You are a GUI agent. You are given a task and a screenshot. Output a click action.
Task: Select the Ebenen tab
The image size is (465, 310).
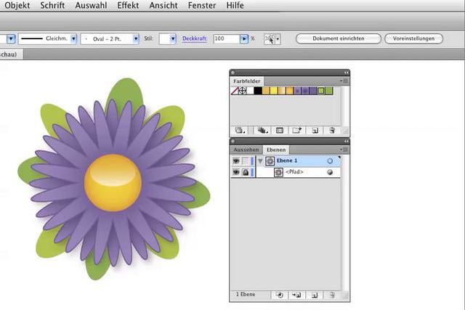[276, 150]
